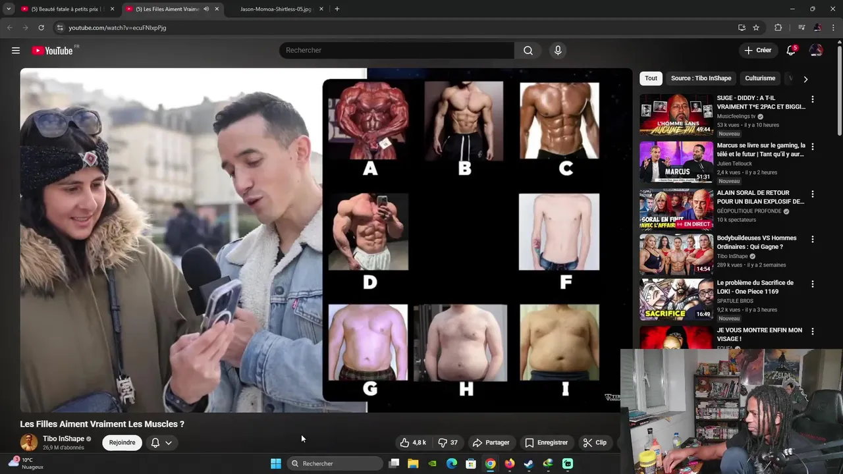
Task: Open options for the ALAIN SORAL video
Action: pos(812,194)
